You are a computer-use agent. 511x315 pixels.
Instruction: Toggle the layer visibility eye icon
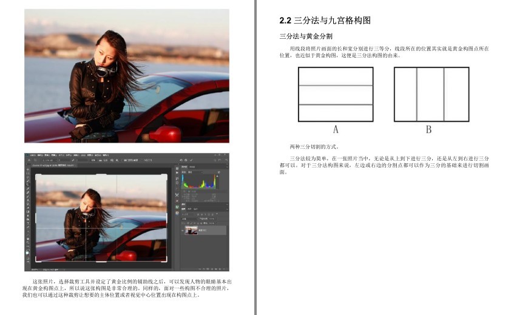tap(182, 231)
